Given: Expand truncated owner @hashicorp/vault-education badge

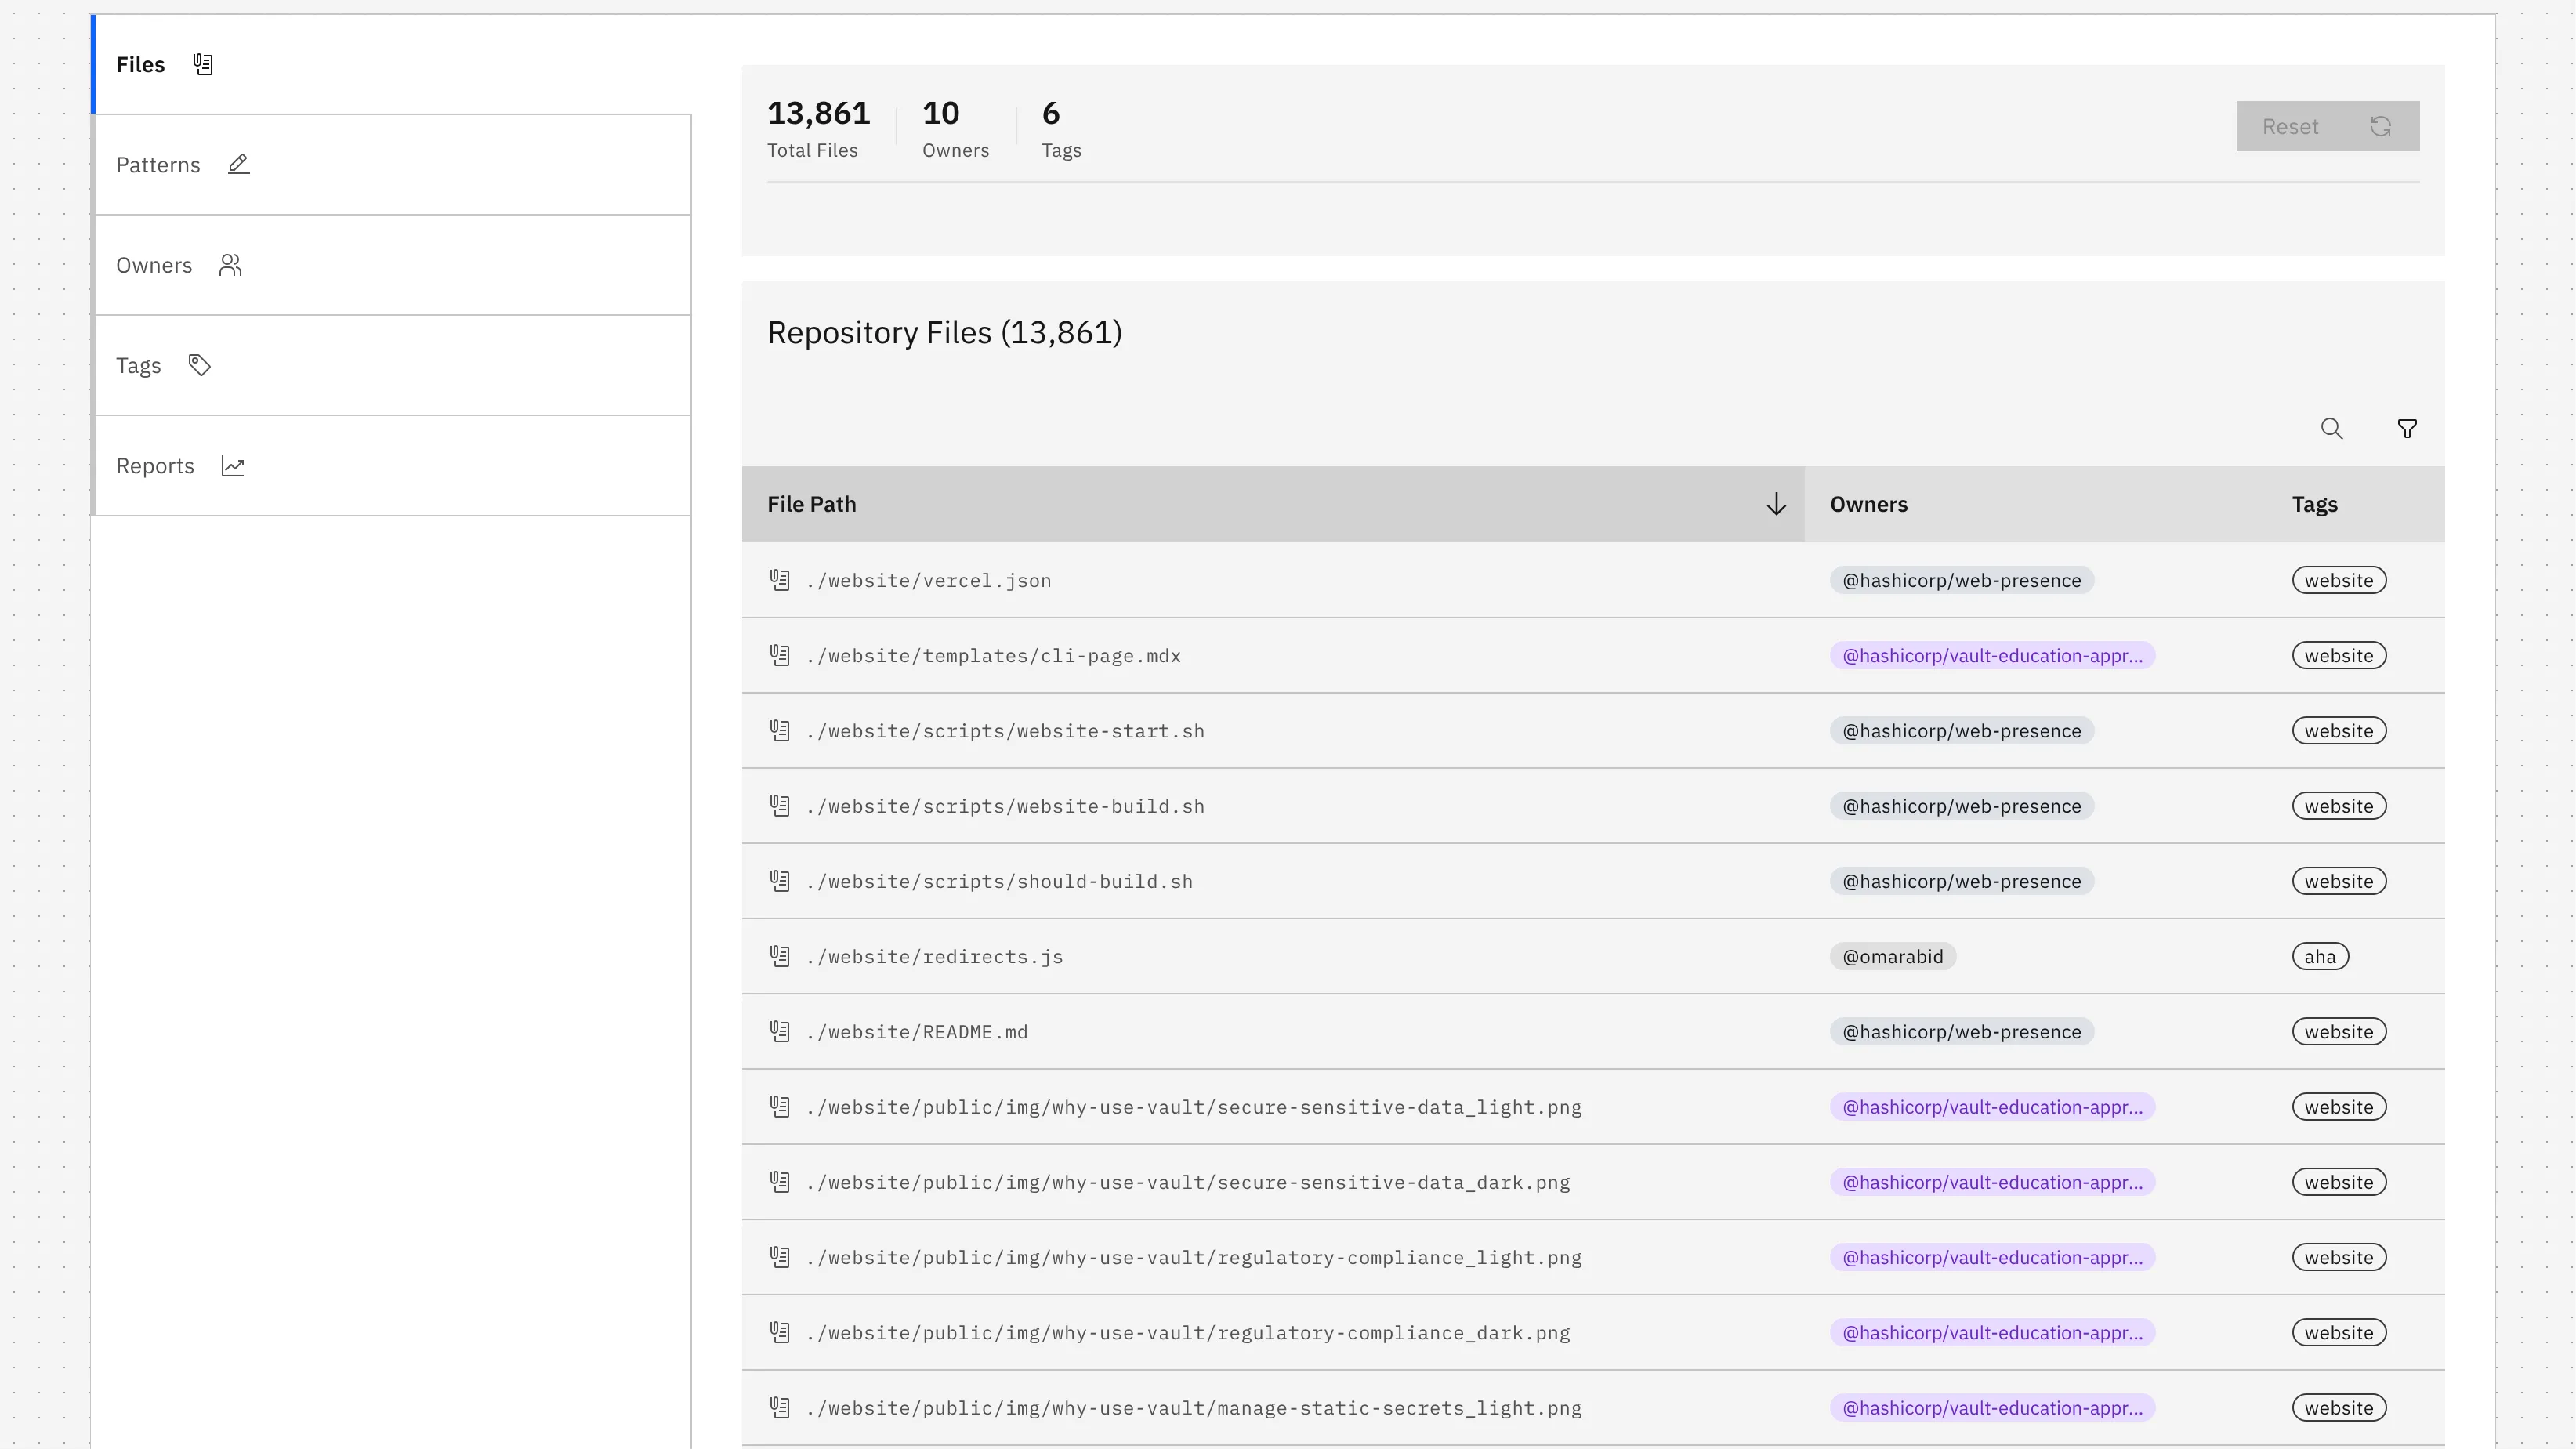Looking at the screenshot, I should (1994, 656).
